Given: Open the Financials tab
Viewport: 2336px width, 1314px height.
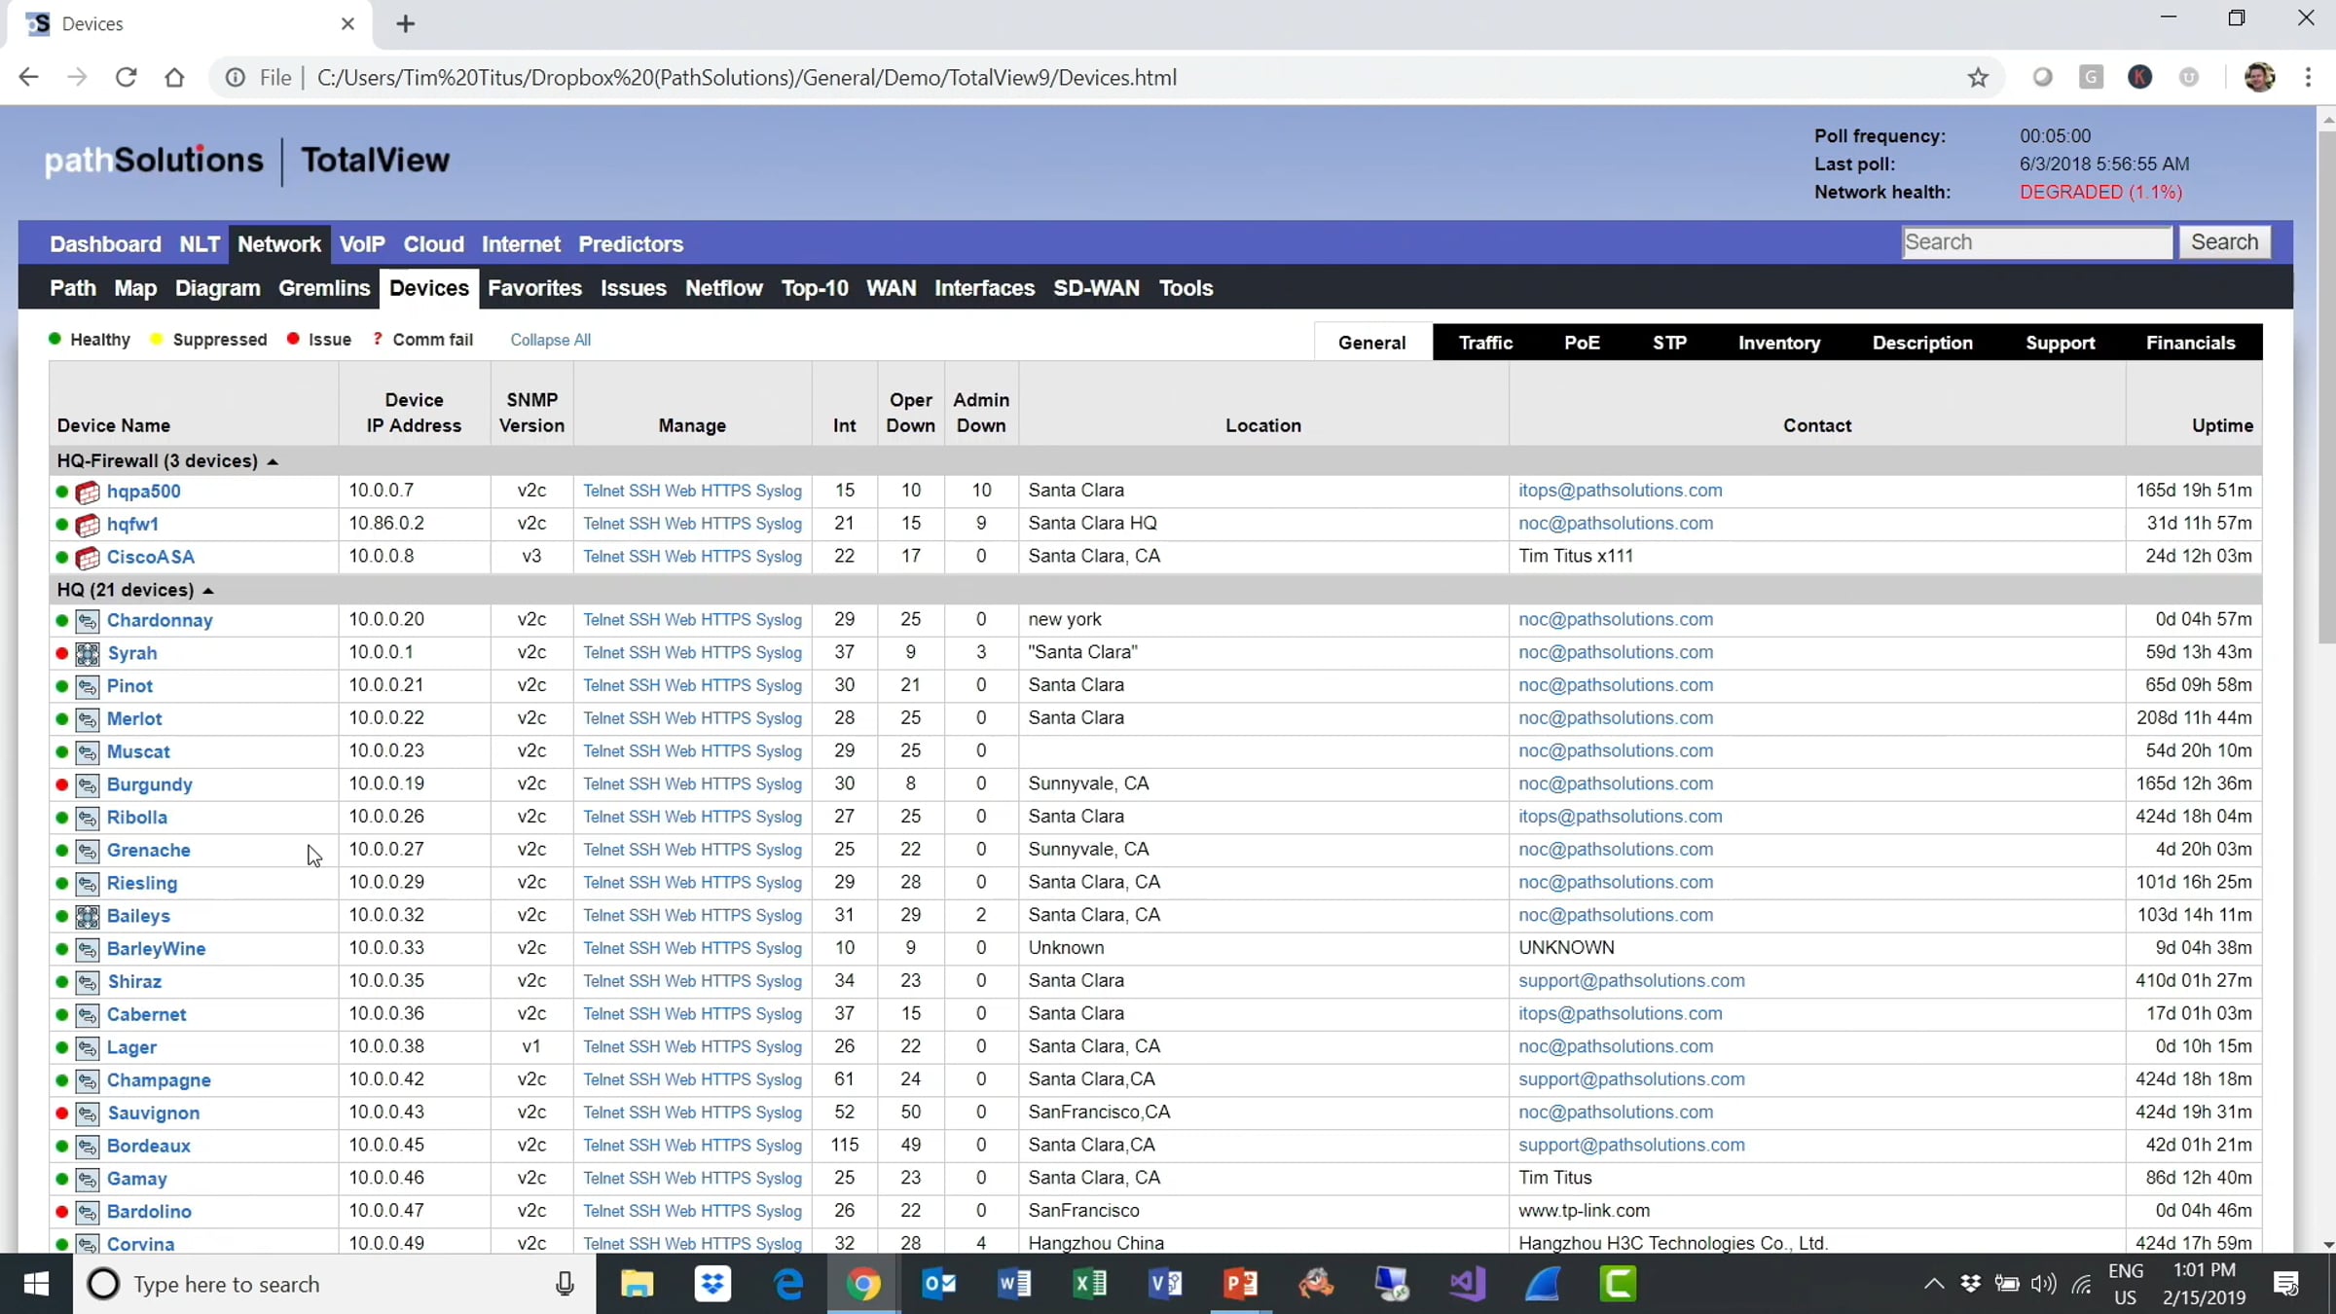Looking at the screenshot, I should point(2190,343).
